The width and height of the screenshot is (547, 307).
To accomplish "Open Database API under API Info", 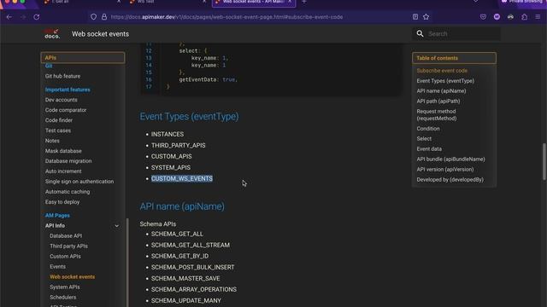I will click(x=66, y=235).
